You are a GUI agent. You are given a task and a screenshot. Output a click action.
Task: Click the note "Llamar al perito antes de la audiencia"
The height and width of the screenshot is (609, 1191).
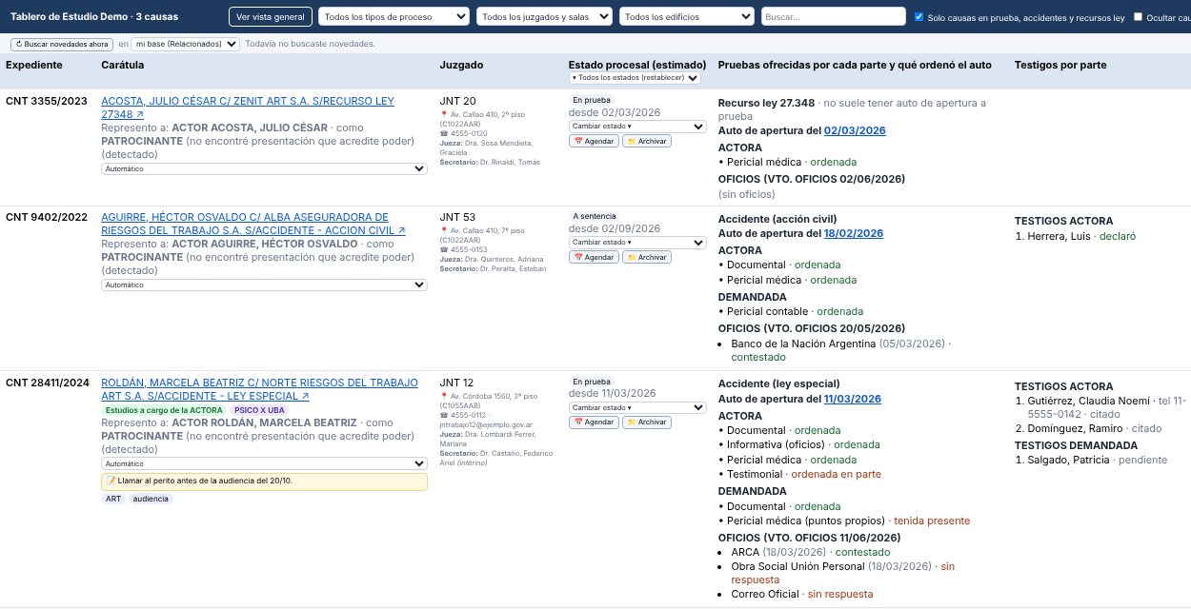click(264, 481)
